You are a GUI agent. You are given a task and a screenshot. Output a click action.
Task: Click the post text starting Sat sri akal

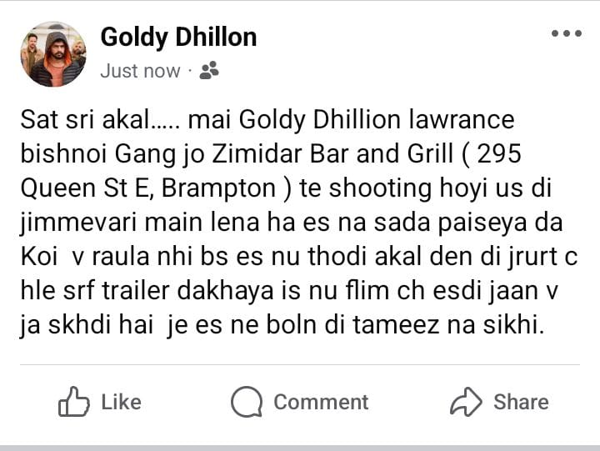299,222
